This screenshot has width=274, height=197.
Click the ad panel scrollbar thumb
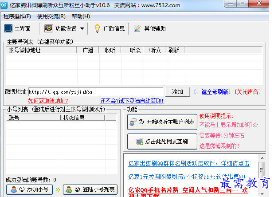click(262, 170)
